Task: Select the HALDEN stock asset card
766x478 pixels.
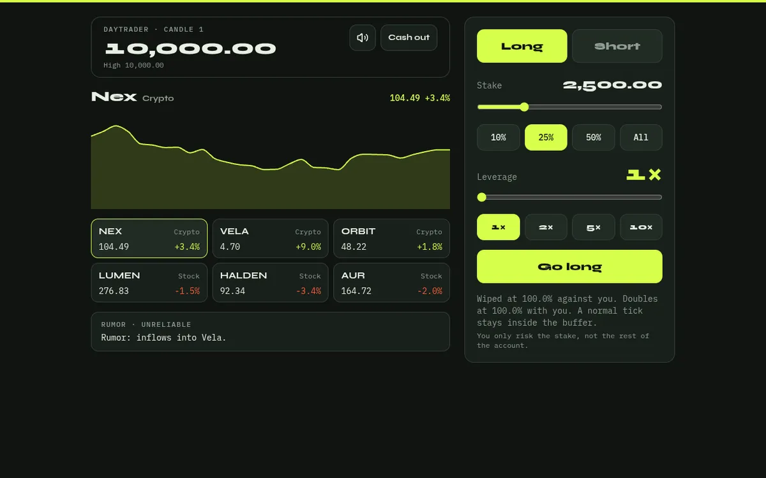Action: (271, 282)
